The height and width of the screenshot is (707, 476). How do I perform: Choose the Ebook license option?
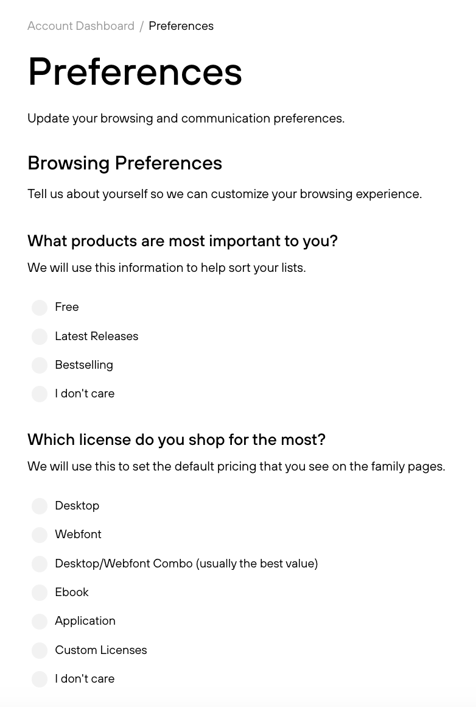point(40,592)
